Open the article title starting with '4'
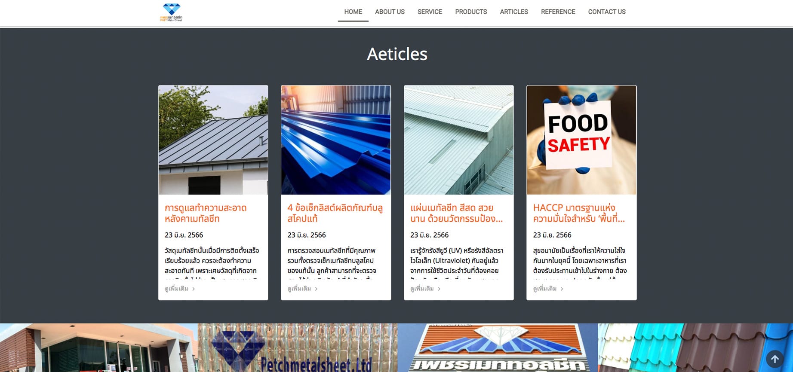Viewport: 793px width, 372px height. [x=335, y=213]
